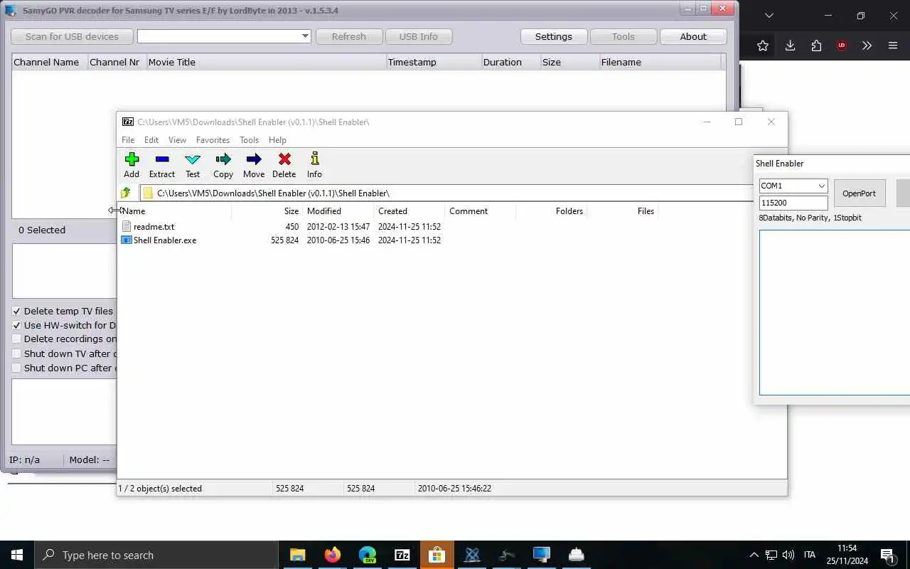
Task: Click the Tools button in SamyGO
Action: tap(623, 36)
